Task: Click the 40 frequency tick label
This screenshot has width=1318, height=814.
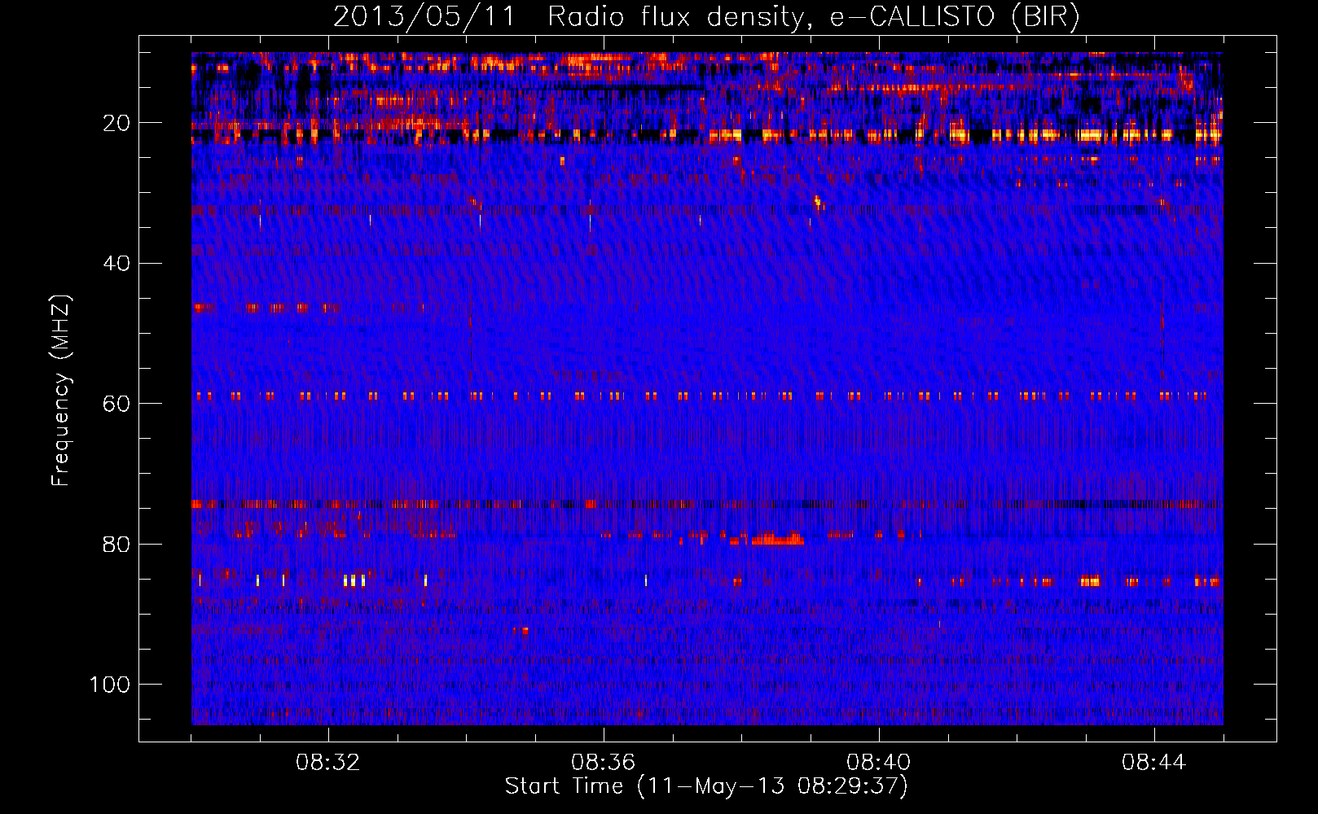Action: point(116,264)
